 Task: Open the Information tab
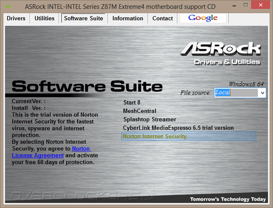(x=128, y=18)
